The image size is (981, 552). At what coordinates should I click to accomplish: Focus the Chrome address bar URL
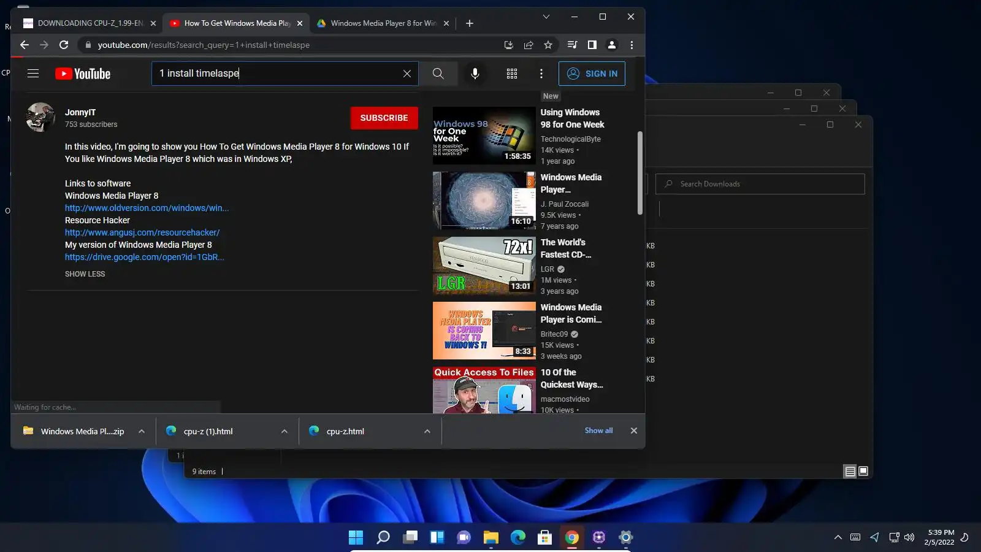pos(204,45)
